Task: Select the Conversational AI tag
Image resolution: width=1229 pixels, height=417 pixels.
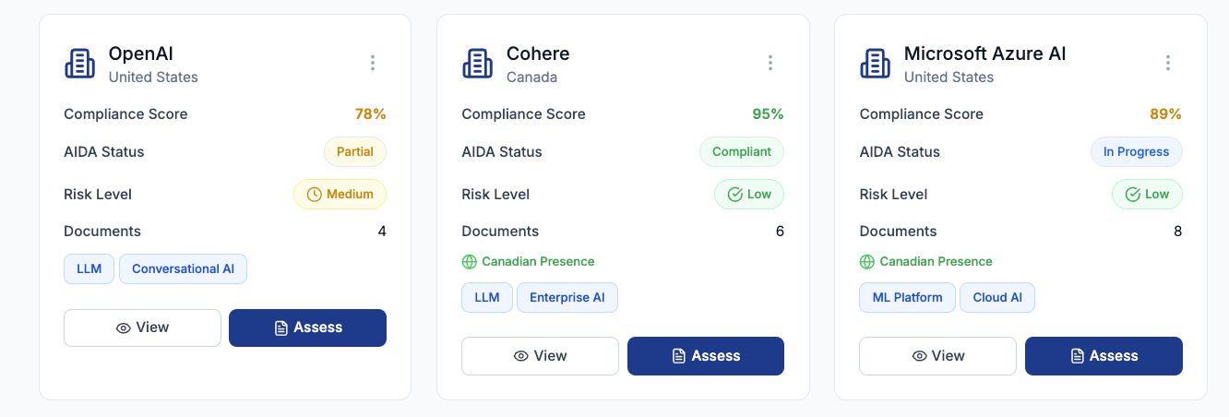Action: (x=183, y=269)
